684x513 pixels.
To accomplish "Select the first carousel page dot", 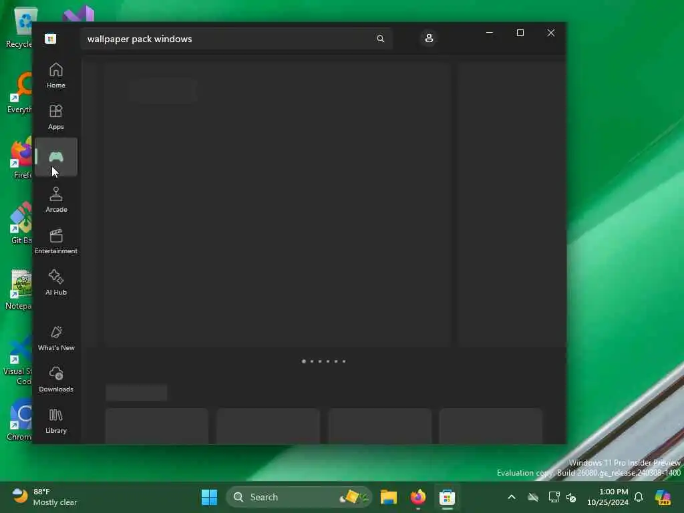I will (304, 361).
